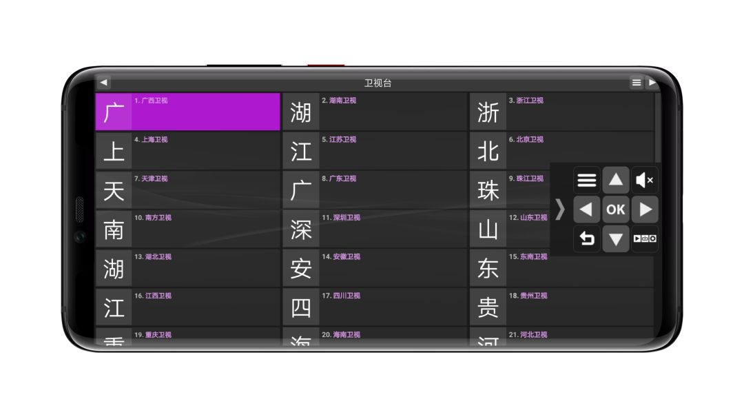Tap the 山 thumbnail tile
The width and height of the screenshot is (744, 417).
(488, 229)
